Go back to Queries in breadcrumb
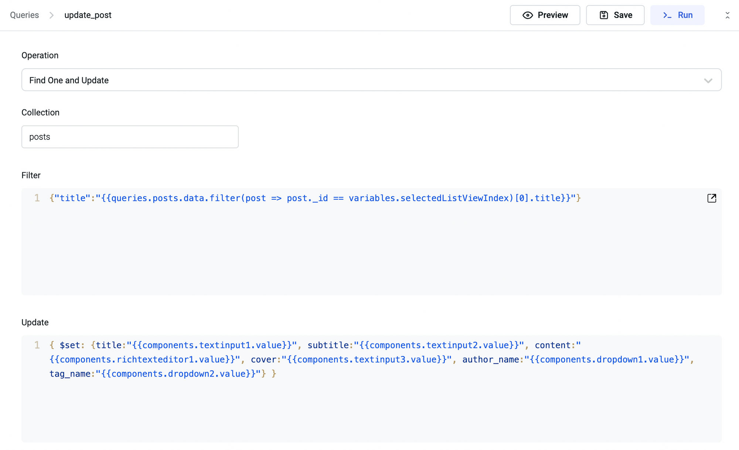 point(24,15)
